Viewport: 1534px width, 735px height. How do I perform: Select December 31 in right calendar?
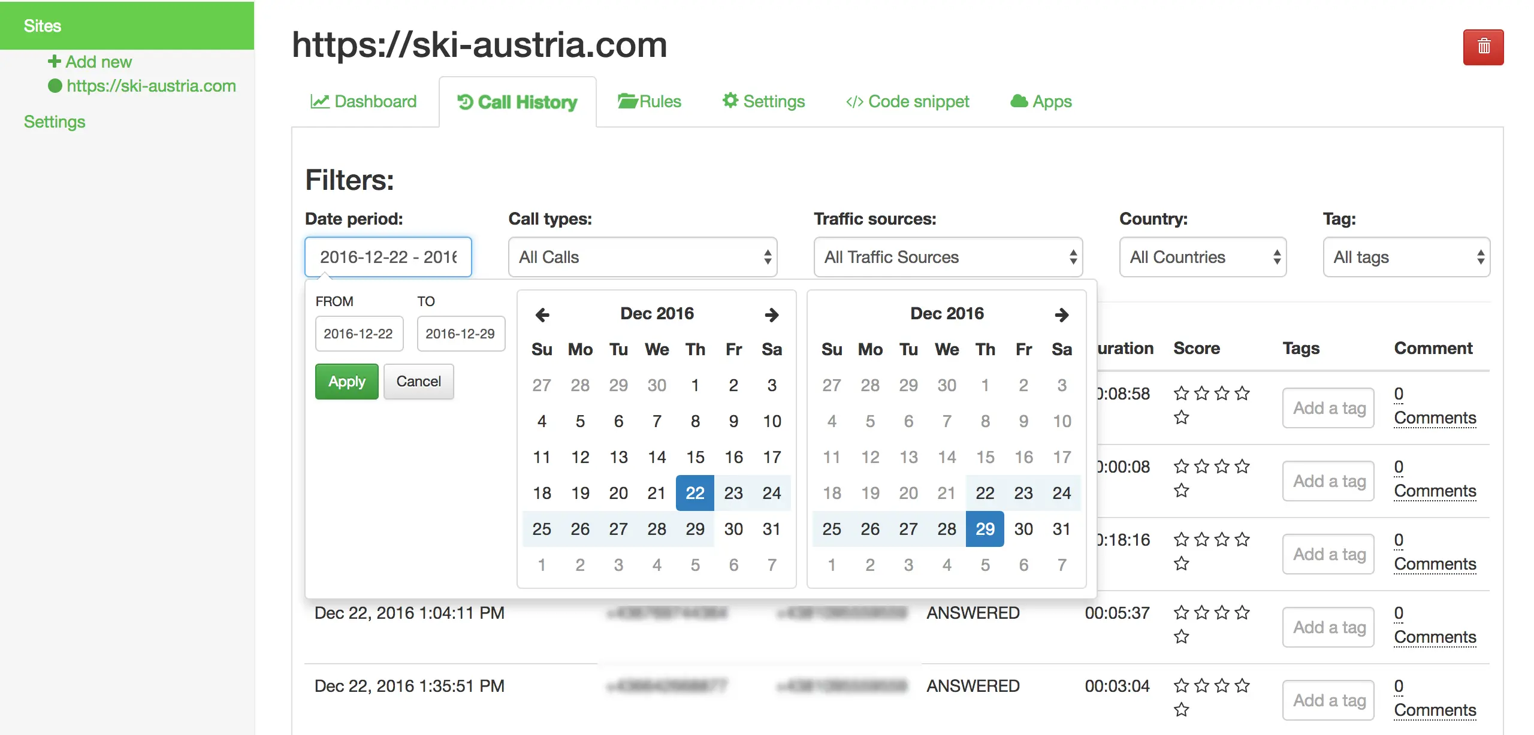[x=1062, y=529]
